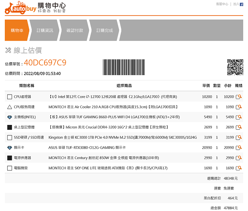Viewport: 248px width, 211px height.
Task: Click the autobuy scooter logo
Action: (x=20, y=8)
